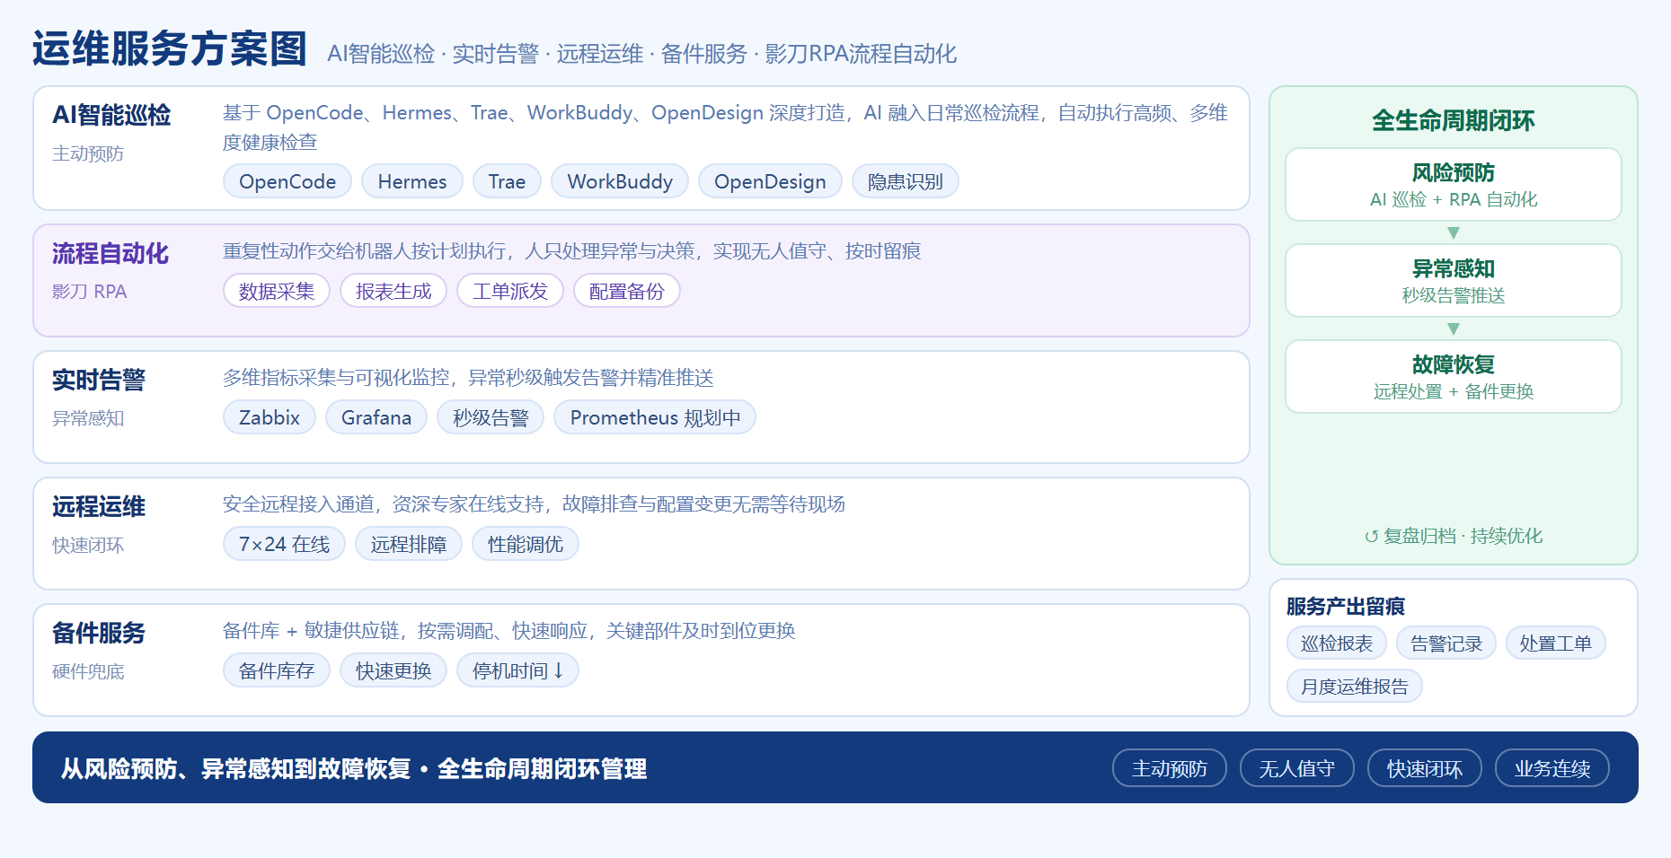Click the 处置工单 tag
Screen dimensions: 1671x858
point(1556,643)
